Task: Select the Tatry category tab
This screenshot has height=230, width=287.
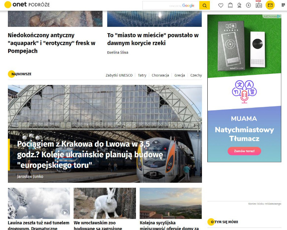Action: (x=142, y=75)
